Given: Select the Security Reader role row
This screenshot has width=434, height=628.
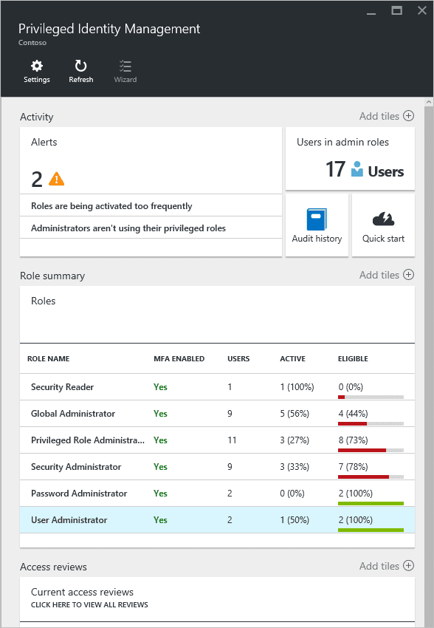Looking at the screenshot, I should click(217, 387).
